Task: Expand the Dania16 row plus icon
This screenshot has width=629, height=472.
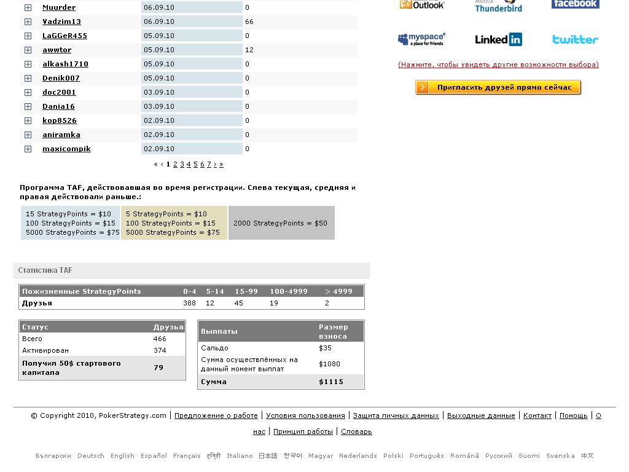Action: tap(28, 106)
